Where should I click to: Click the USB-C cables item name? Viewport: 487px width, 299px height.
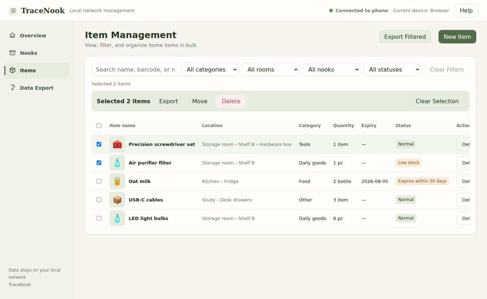[x=146, y=200]
